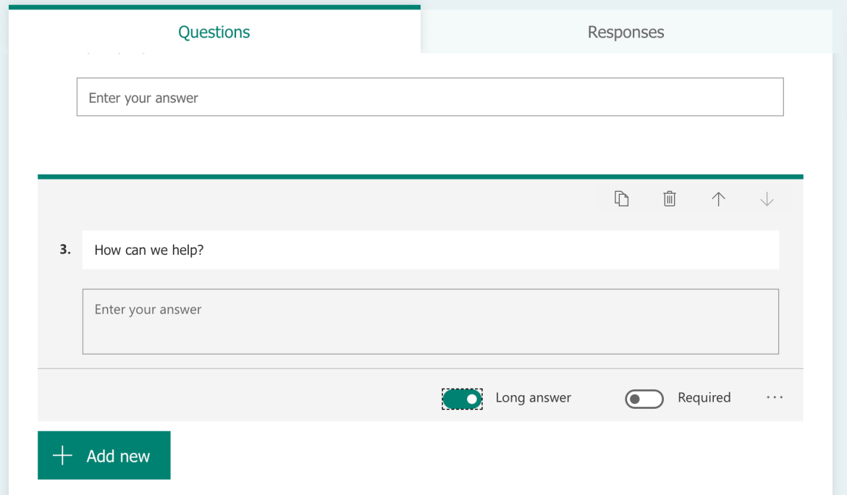Switch to the Questions tab

point(214,32)
